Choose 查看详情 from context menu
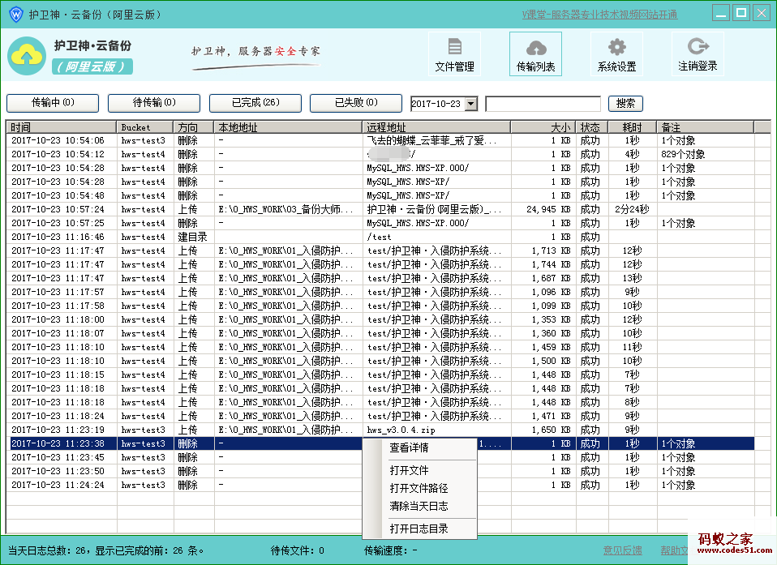 pos(409,447)
